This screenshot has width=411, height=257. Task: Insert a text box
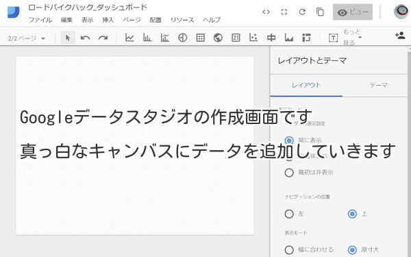click(333, 38)
